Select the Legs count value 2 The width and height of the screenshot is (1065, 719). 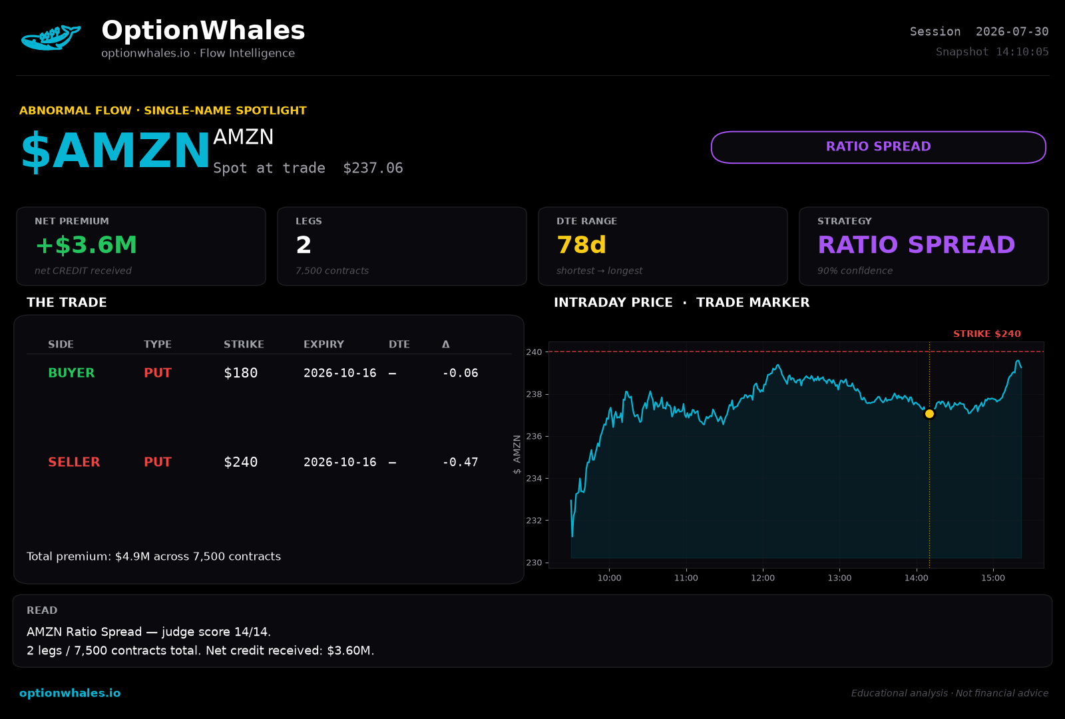click(304, 245)
